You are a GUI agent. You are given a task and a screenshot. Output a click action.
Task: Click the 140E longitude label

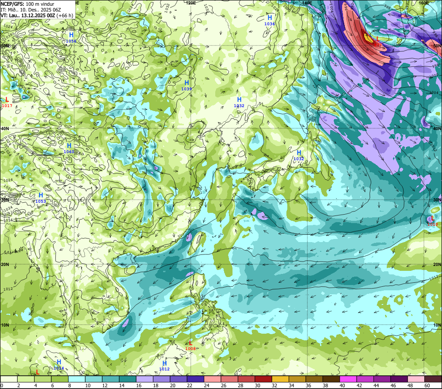tap(307, 3)
